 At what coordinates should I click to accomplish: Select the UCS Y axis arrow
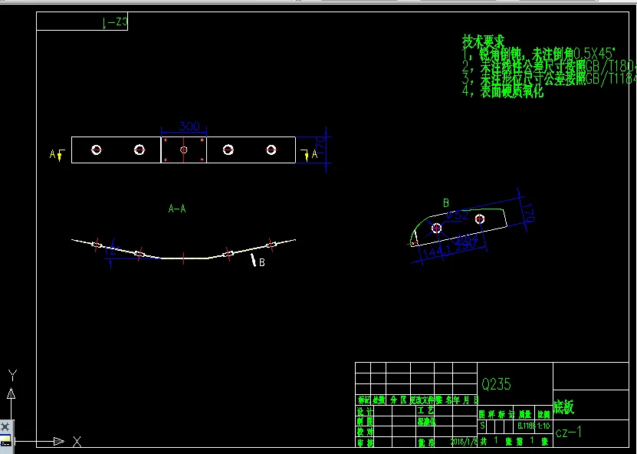click(x=11, y=393)
